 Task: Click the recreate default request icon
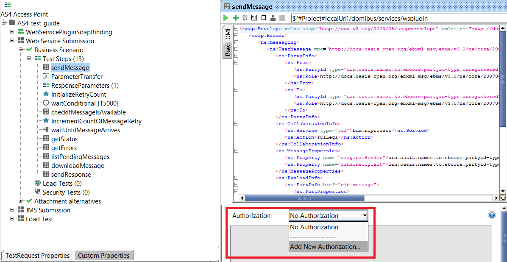click(254, 18)
